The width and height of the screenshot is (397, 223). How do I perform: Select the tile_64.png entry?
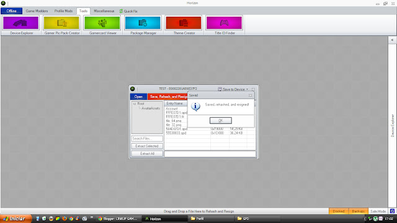[176, 121]
